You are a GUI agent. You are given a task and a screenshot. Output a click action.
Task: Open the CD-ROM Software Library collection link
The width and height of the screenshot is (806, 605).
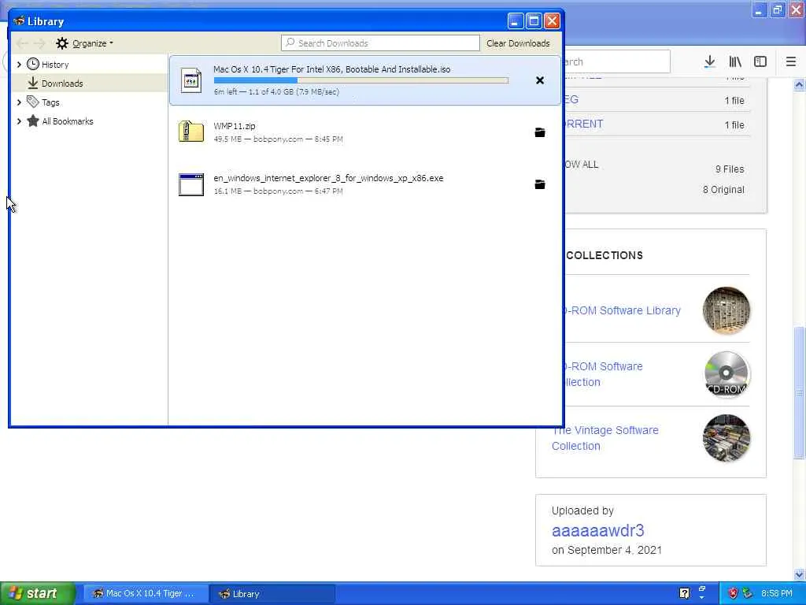(623, 310)
